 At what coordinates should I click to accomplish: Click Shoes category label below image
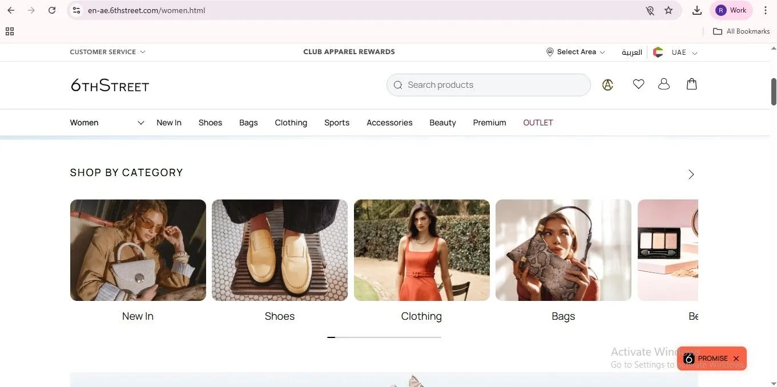280,316
